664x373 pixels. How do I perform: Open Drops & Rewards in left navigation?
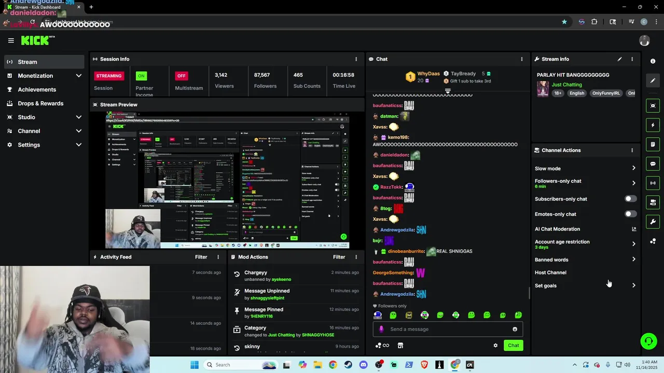pos(44,104)
